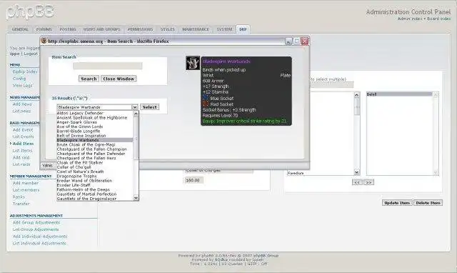Select the DKP tab
Viewport: 457px width, 273px height.
point(243,29)
